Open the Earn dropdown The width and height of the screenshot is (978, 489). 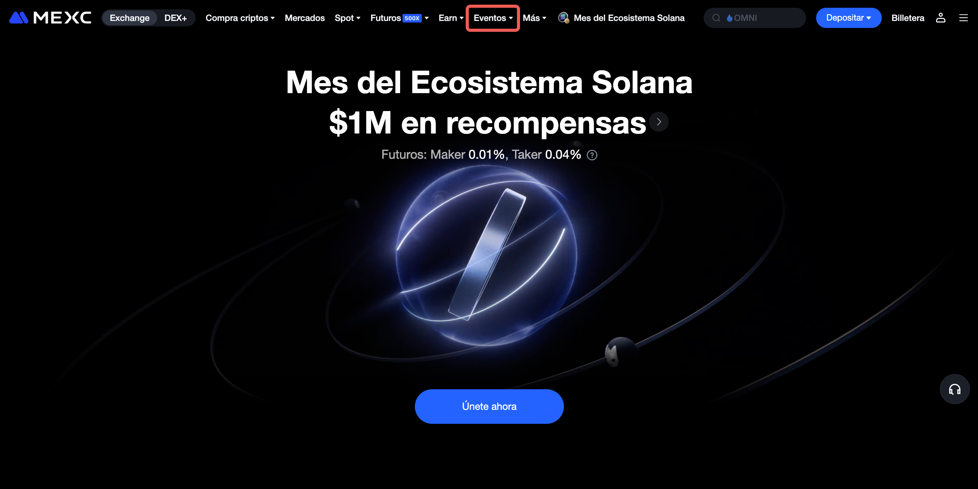tap(451, 18)
